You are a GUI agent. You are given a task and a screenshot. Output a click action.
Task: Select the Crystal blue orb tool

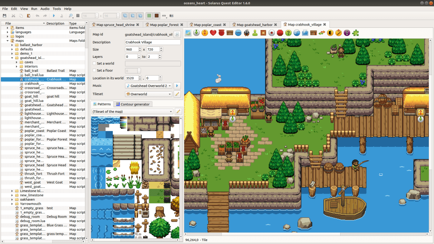tap(297, 33)
